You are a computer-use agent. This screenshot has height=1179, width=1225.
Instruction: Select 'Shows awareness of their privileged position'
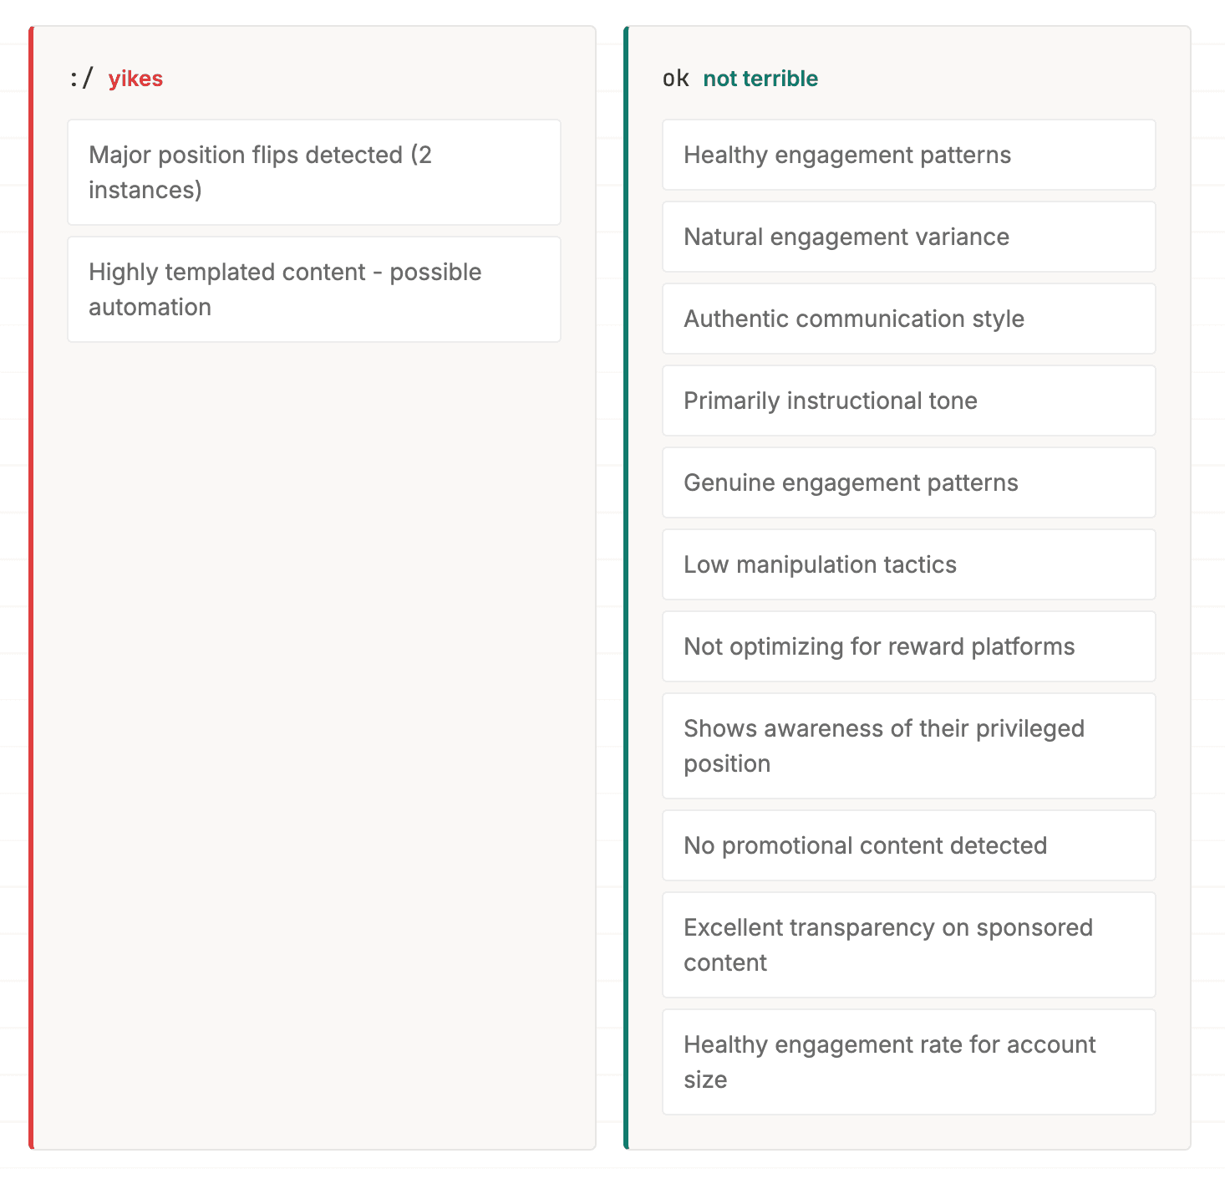point(908,746)
